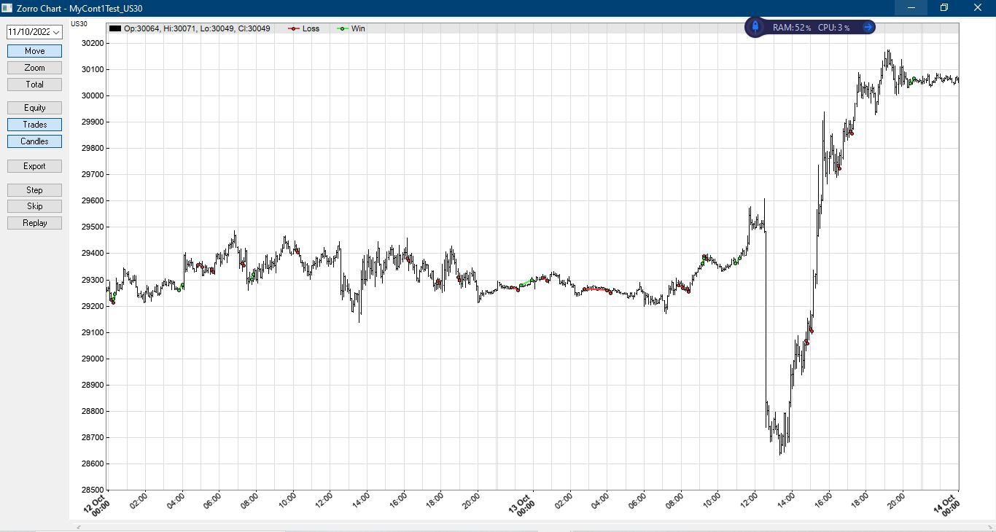Select Move chart mode
This screenshot has height=532, width=996.
34,51
